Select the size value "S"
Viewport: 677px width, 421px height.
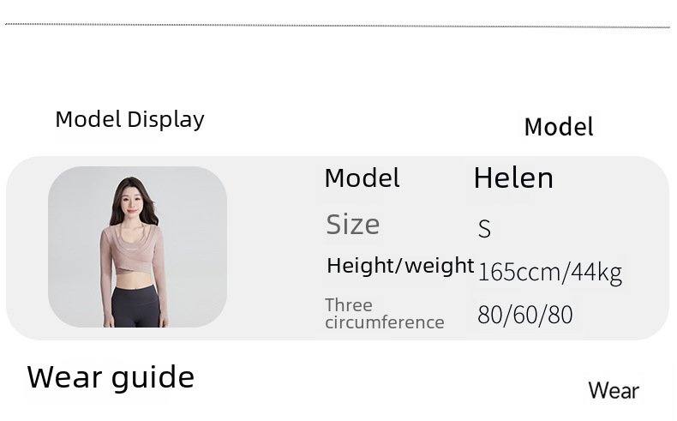[x=484, y=229]
